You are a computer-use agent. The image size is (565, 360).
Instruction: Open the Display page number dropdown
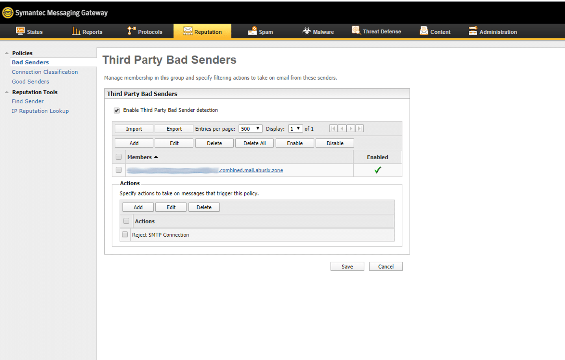pos(295,129)
